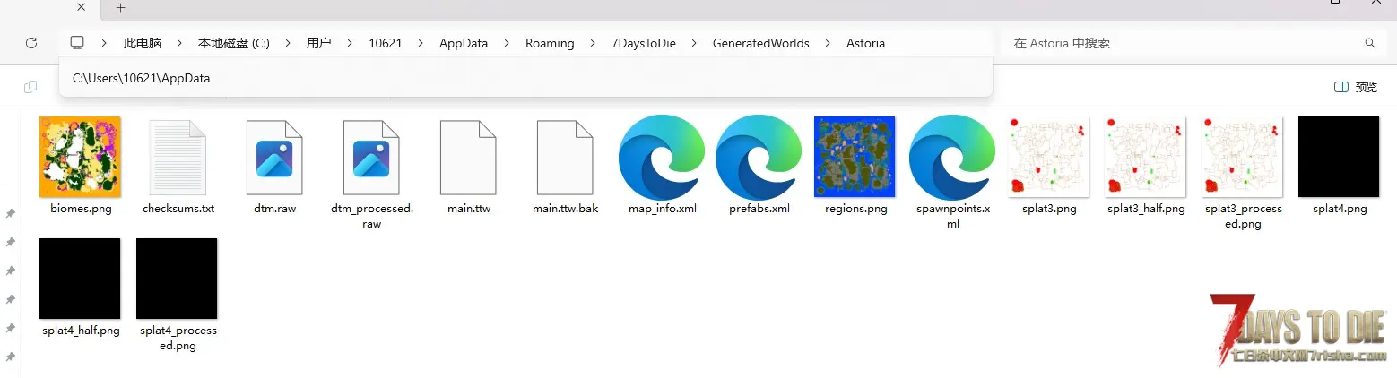This screenshot has width=1397, height=378.
Task: Select the black splat4.png thumbnail
Action: click(x=1339, y=157)
